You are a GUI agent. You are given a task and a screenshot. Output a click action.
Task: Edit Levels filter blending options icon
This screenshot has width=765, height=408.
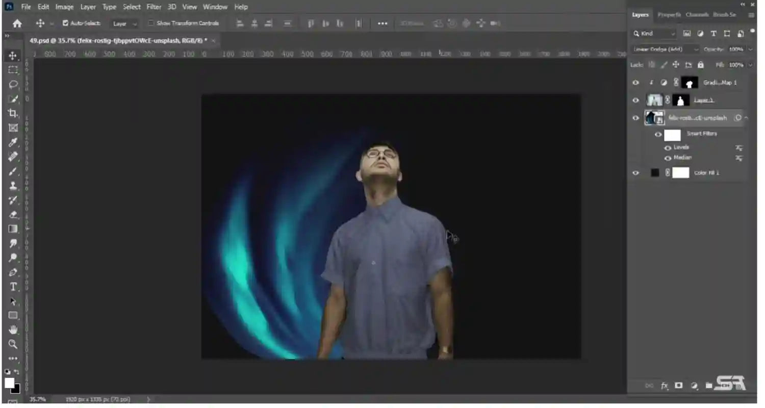click(x=738, y=148)
